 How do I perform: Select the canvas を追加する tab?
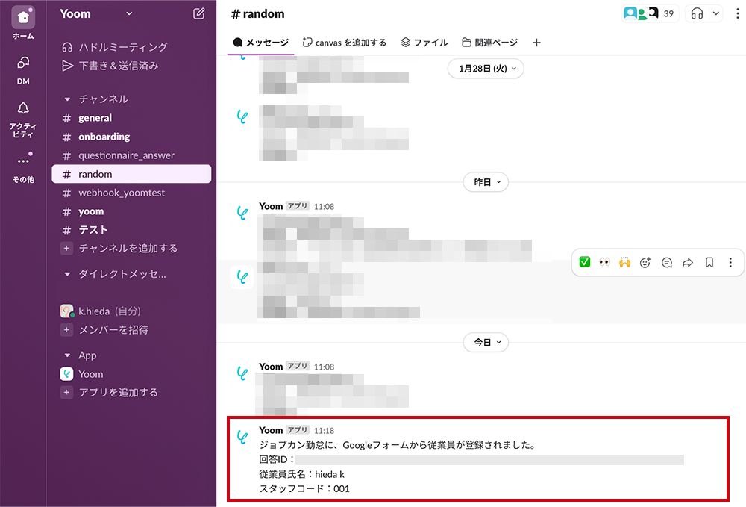(345, 43)
